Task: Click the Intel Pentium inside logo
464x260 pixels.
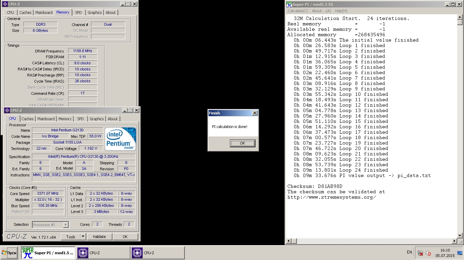Action: click(x=121, y=139)
